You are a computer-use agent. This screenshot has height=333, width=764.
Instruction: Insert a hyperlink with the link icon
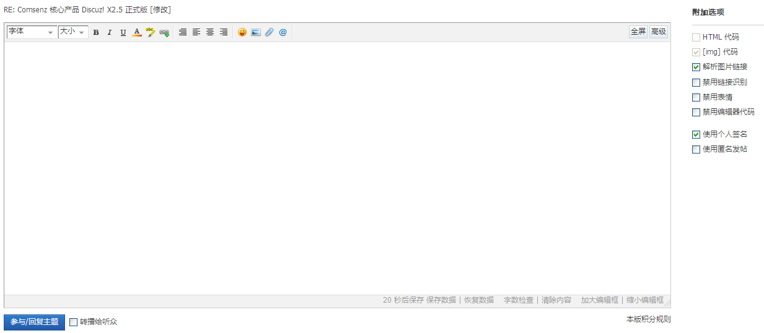[x=164, y=32]
